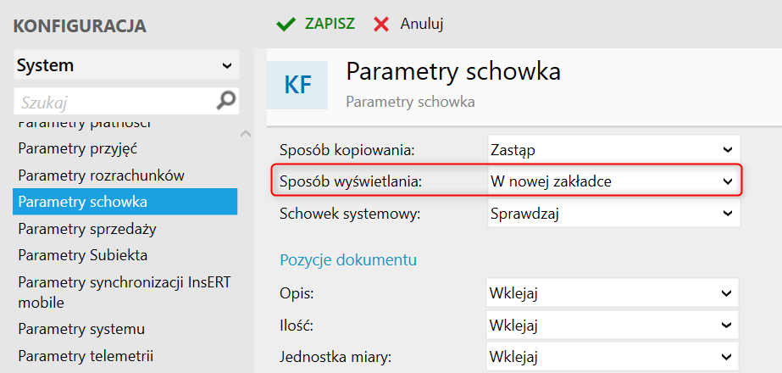Open the Ilość dropdown
The width and height of the screenshot is (782, 373).
613,325
